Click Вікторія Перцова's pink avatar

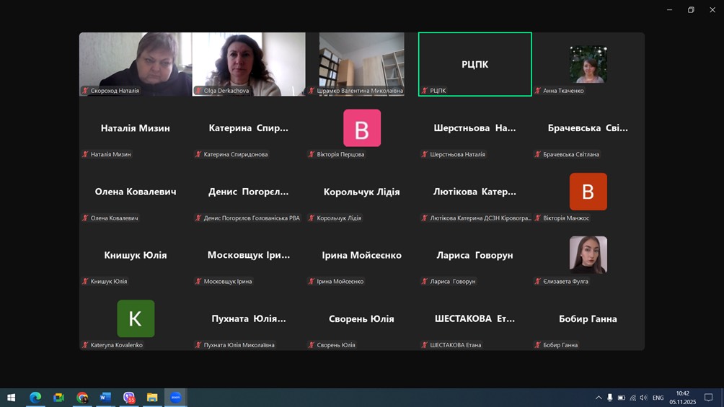pyautogui.click(x=362, y=128)
